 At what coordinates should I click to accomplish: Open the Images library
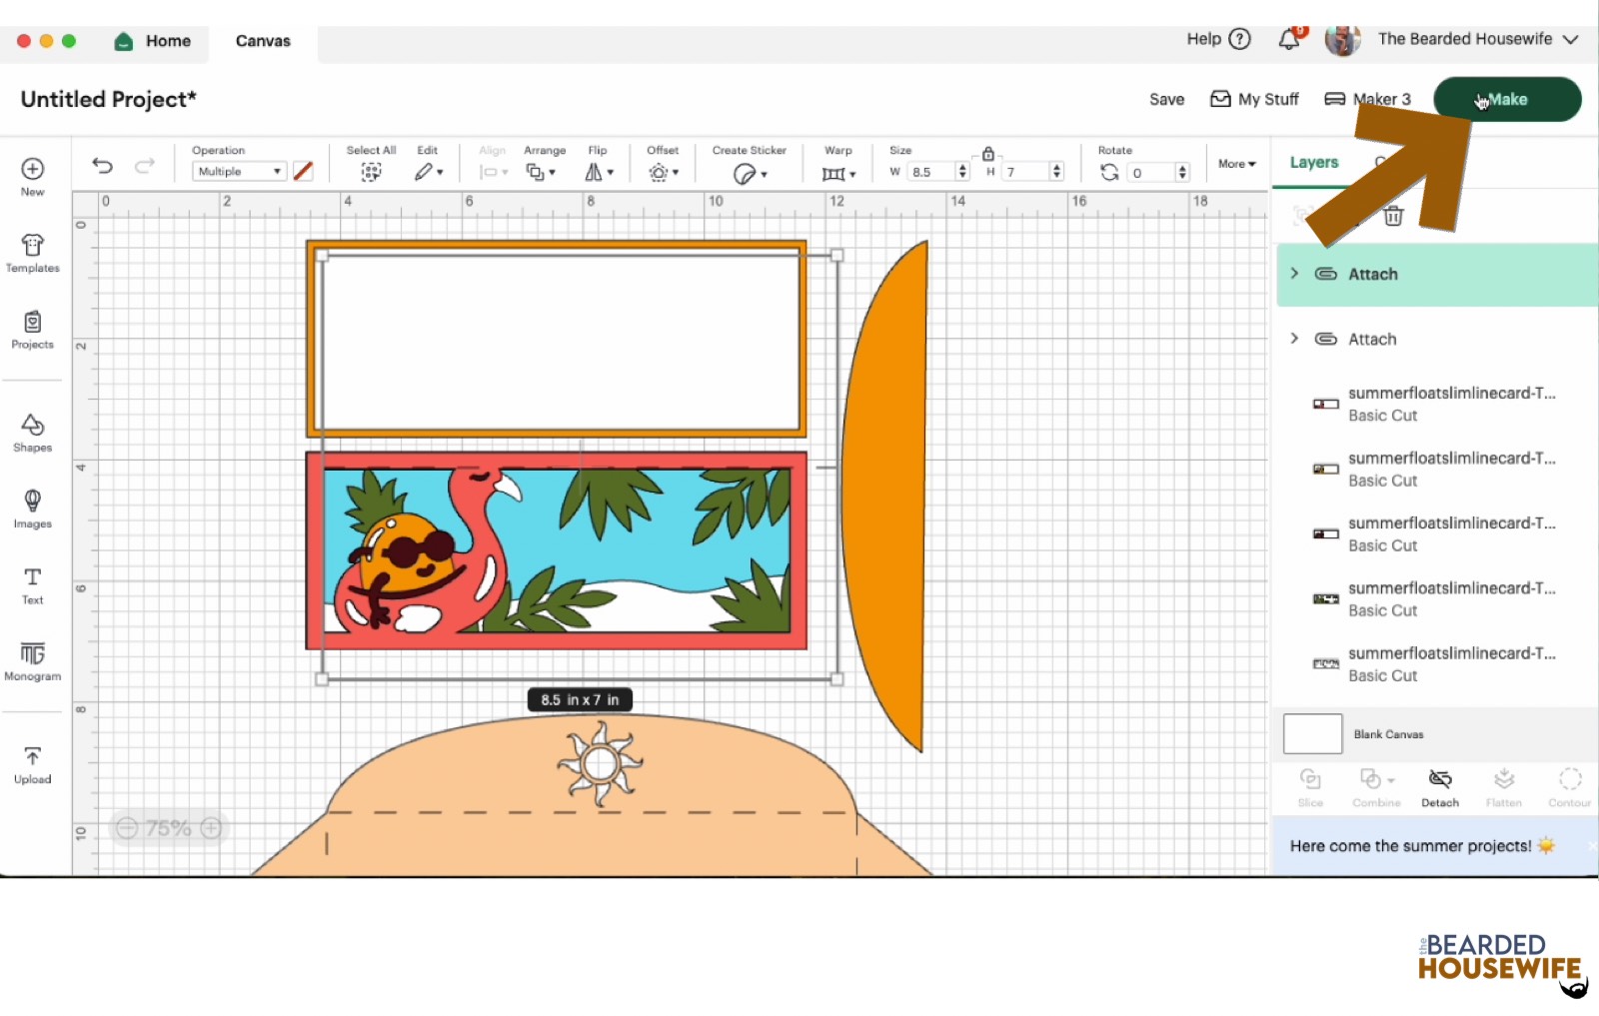coord(32,508)
